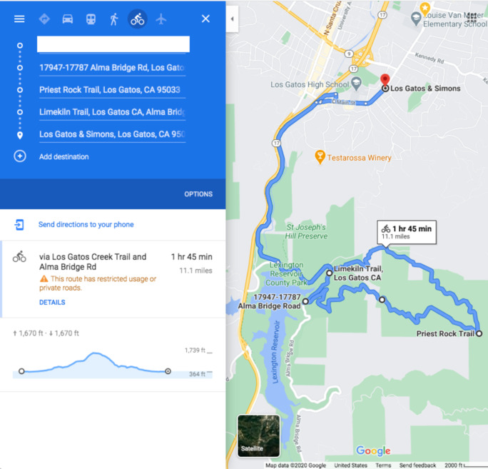Open route DETAILS link
The height and width of the screenshot is (469, 488).
[x=52, y=302]
